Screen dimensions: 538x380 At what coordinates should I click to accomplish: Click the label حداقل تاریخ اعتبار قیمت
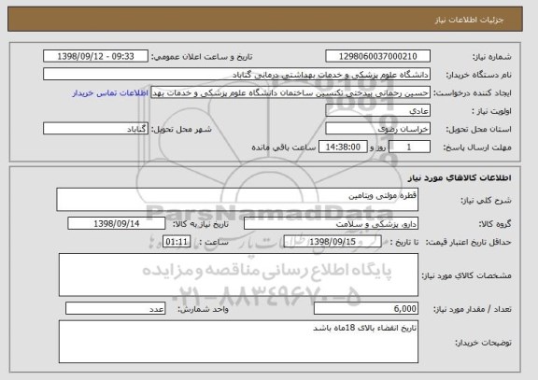[468, 243]
